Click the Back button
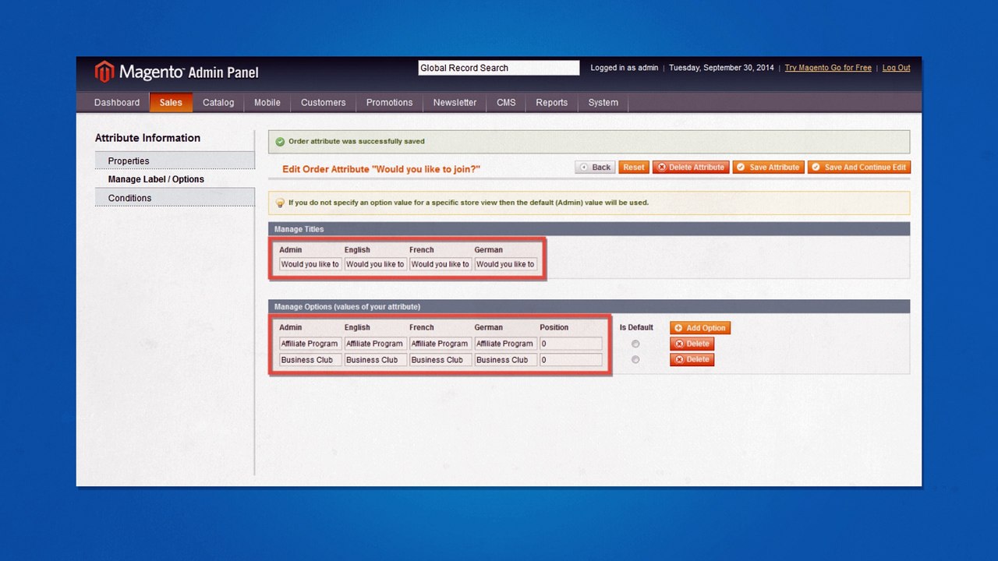Viewport: 998px width, 561px height. tap(596, 168)
